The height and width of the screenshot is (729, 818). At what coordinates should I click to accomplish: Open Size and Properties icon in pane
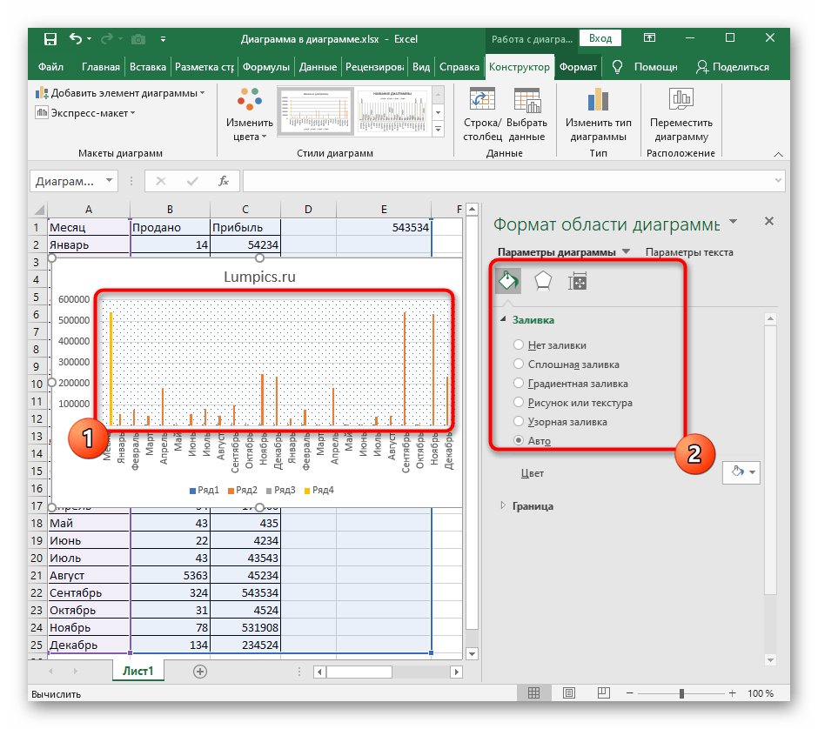click(x=577, y=280)
